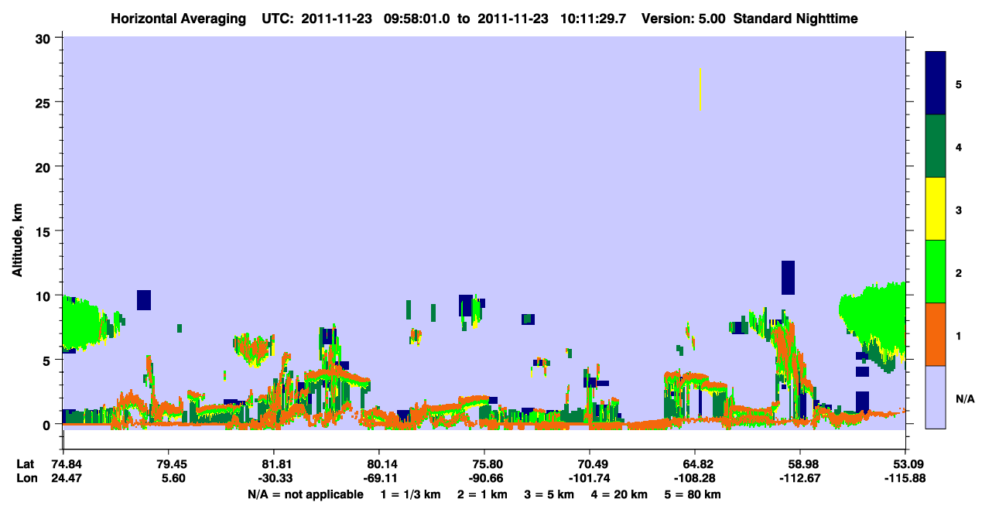Click 'Version: 5.00' in the title
The image size is (1006, 516).
coord(683,18)
